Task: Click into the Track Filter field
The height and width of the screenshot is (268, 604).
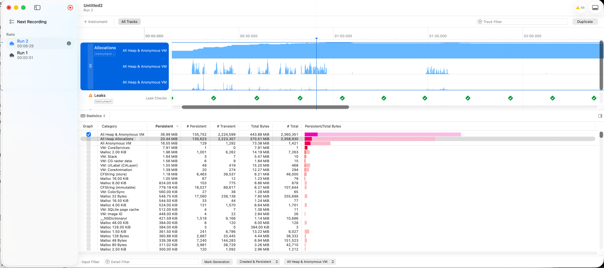Action: (522, 22)
